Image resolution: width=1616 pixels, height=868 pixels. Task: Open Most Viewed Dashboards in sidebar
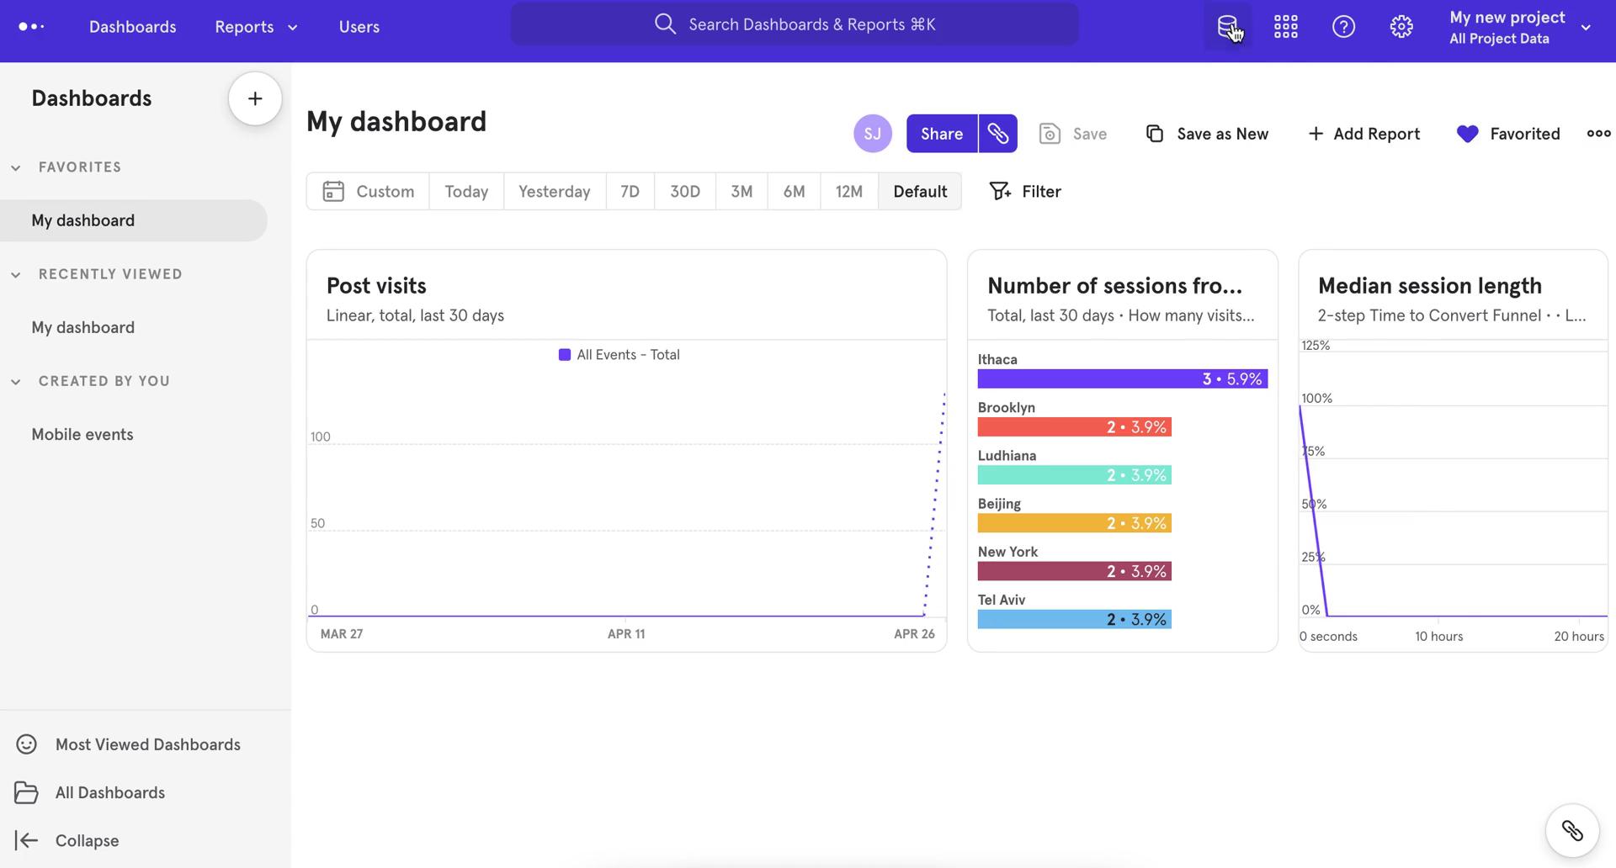(x=148, y=744)
